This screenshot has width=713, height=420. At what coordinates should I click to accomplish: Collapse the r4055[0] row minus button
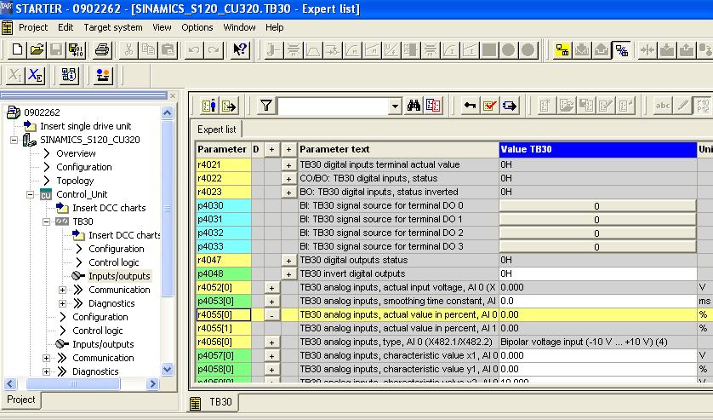pyautogui.click(x=271, y=314)
